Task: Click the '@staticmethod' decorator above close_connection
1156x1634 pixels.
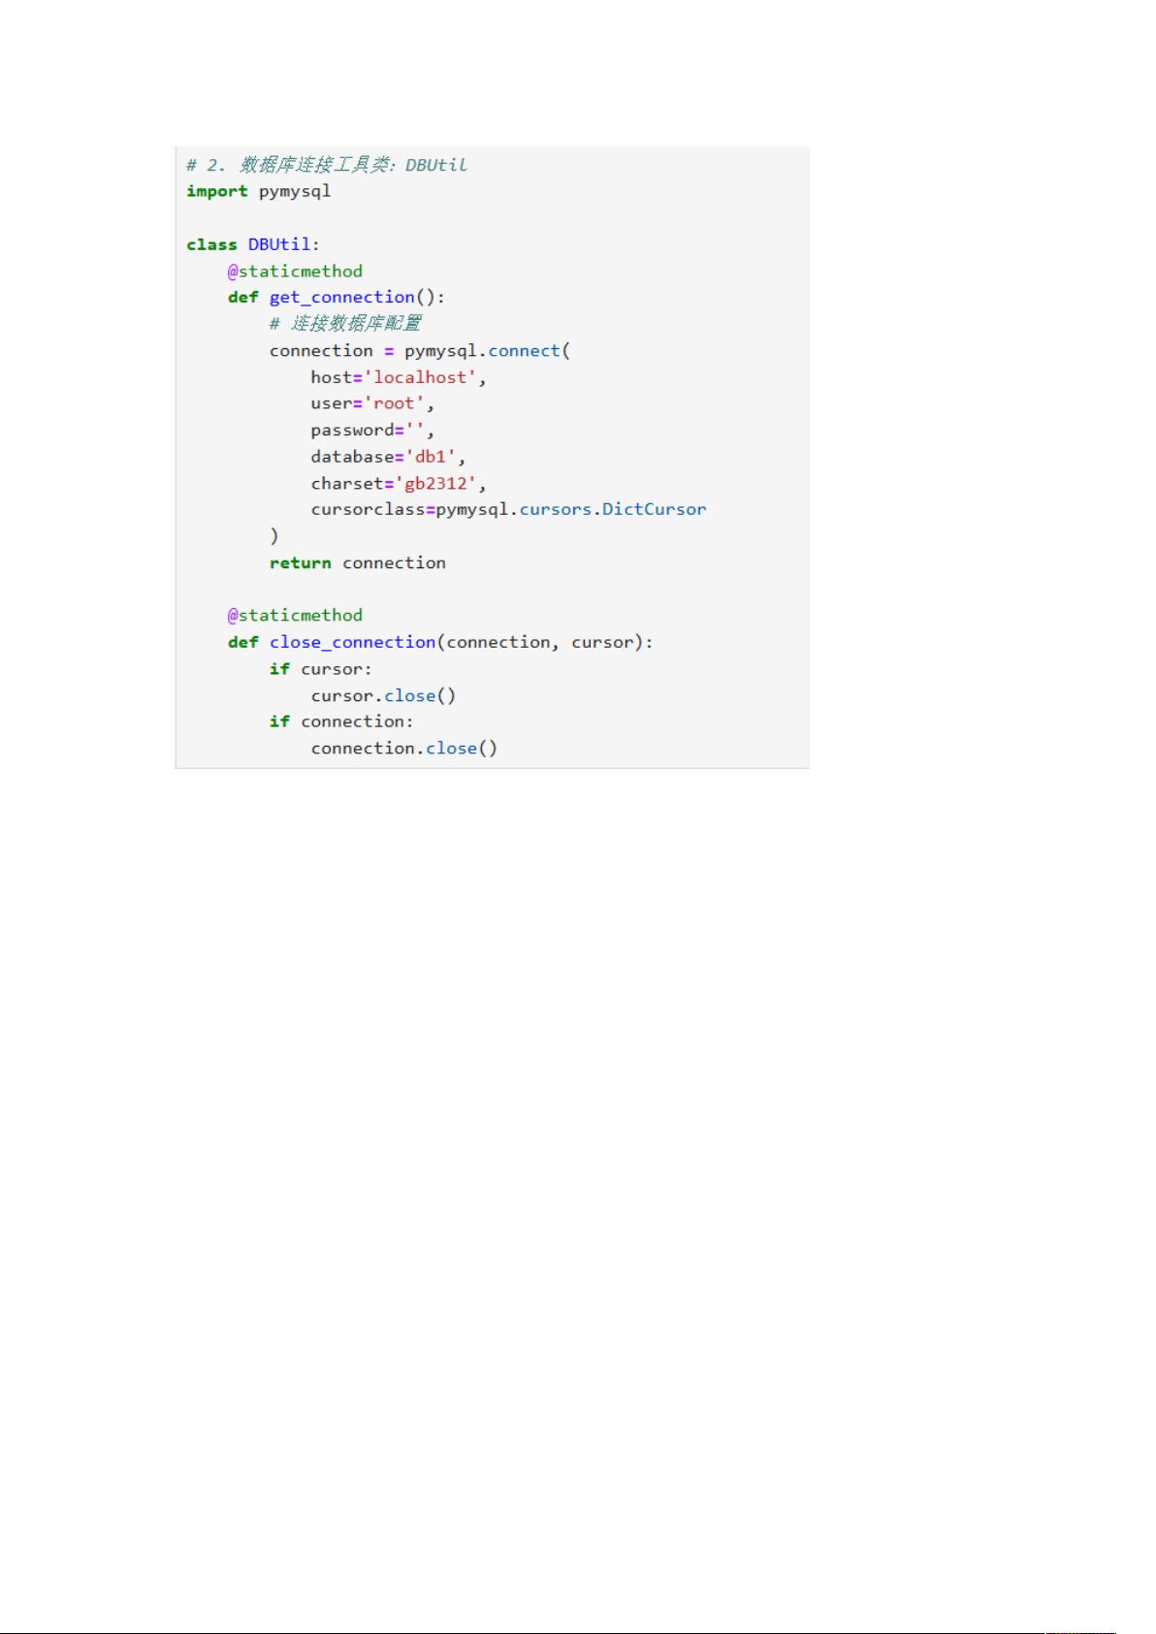Action: pos(296,615)
